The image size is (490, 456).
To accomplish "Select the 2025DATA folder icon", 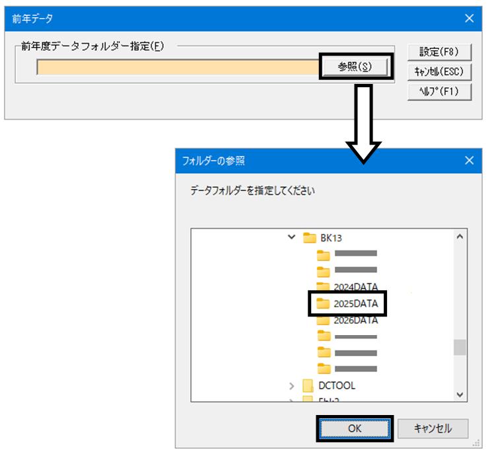I will 323,303.
